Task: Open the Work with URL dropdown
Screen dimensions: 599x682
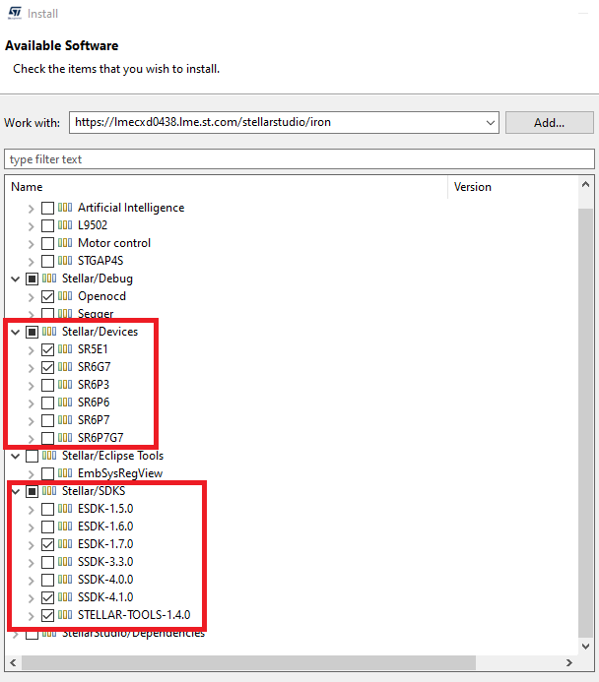Action: click(x=491, y=123)
